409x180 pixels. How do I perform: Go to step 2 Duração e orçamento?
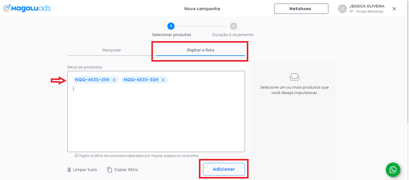tap(233, 26)
